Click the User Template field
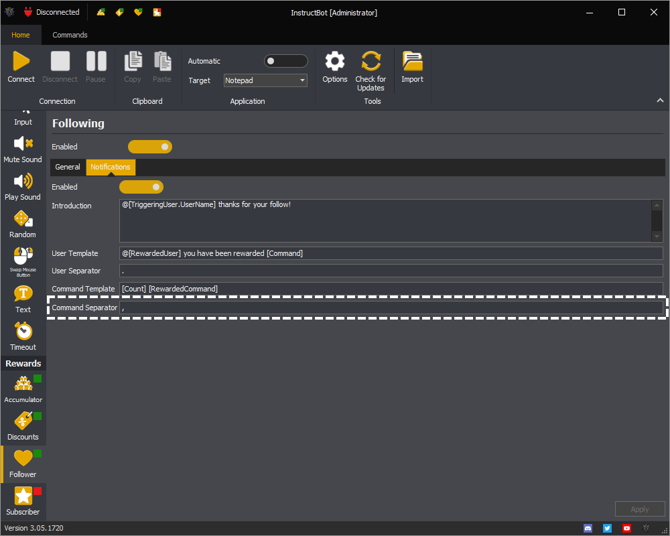 tap(391, 253)
